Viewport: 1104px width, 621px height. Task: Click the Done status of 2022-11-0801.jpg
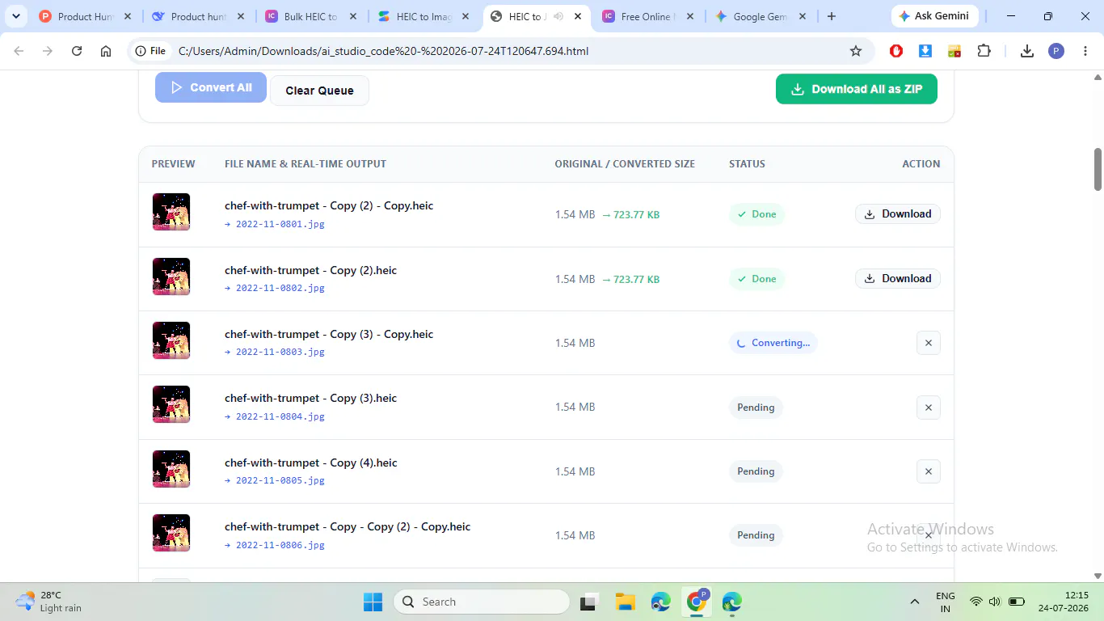756,214
